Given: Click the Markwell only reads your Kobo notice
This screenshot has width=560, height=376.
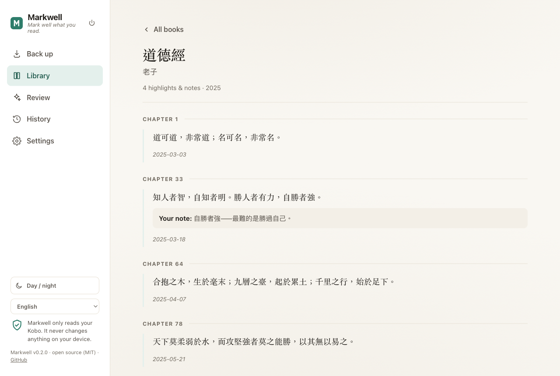Looking at the screenshot, I should 60,331.
